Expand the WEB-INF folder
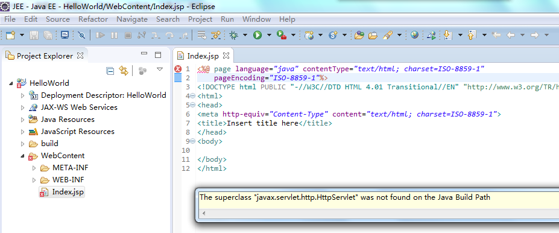Screen dimensions: 559x233 click(x=34, y=180)
